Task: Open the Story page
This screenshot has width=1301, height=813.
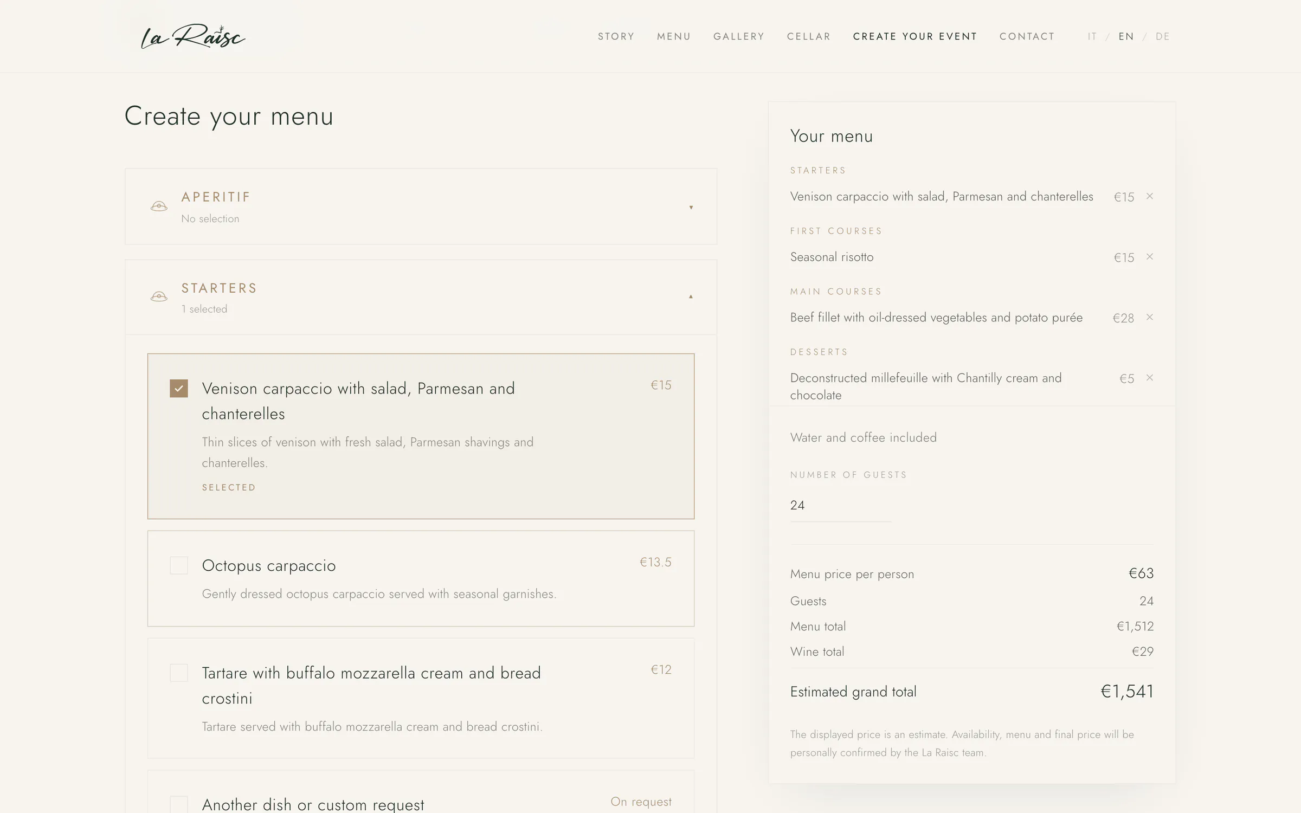Action: [616, 36]
